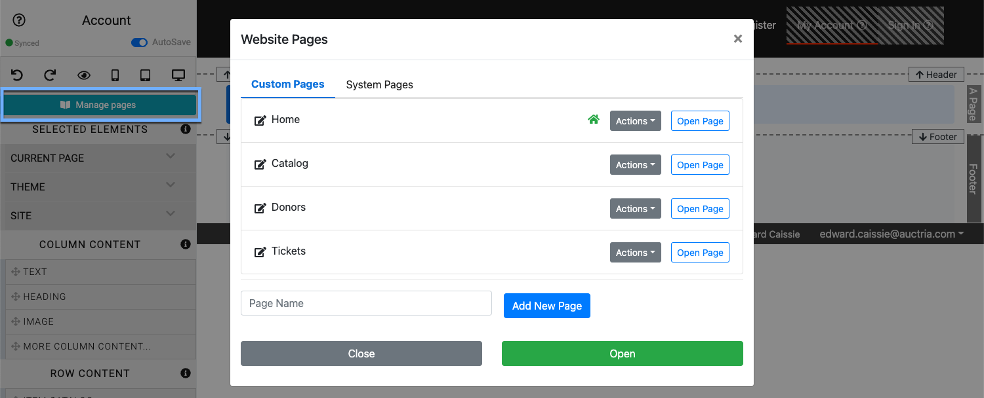This screenshot has height=398, width=984.
Task: Select the tablet preview icon
Action: pyautogui.click(x=146, y=75)
